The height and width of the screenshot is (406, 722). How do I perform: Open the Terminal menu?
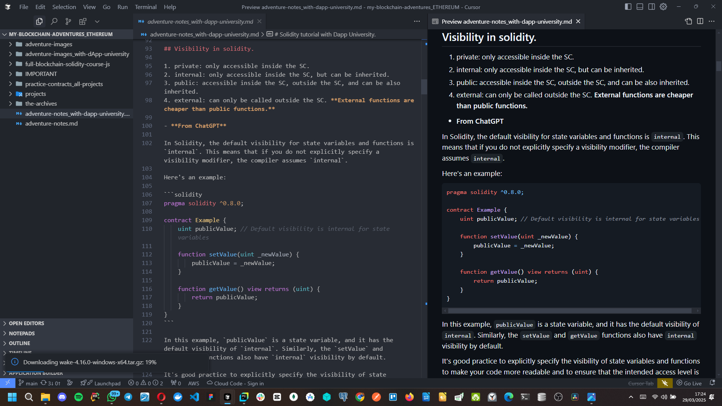click(146, 7)
